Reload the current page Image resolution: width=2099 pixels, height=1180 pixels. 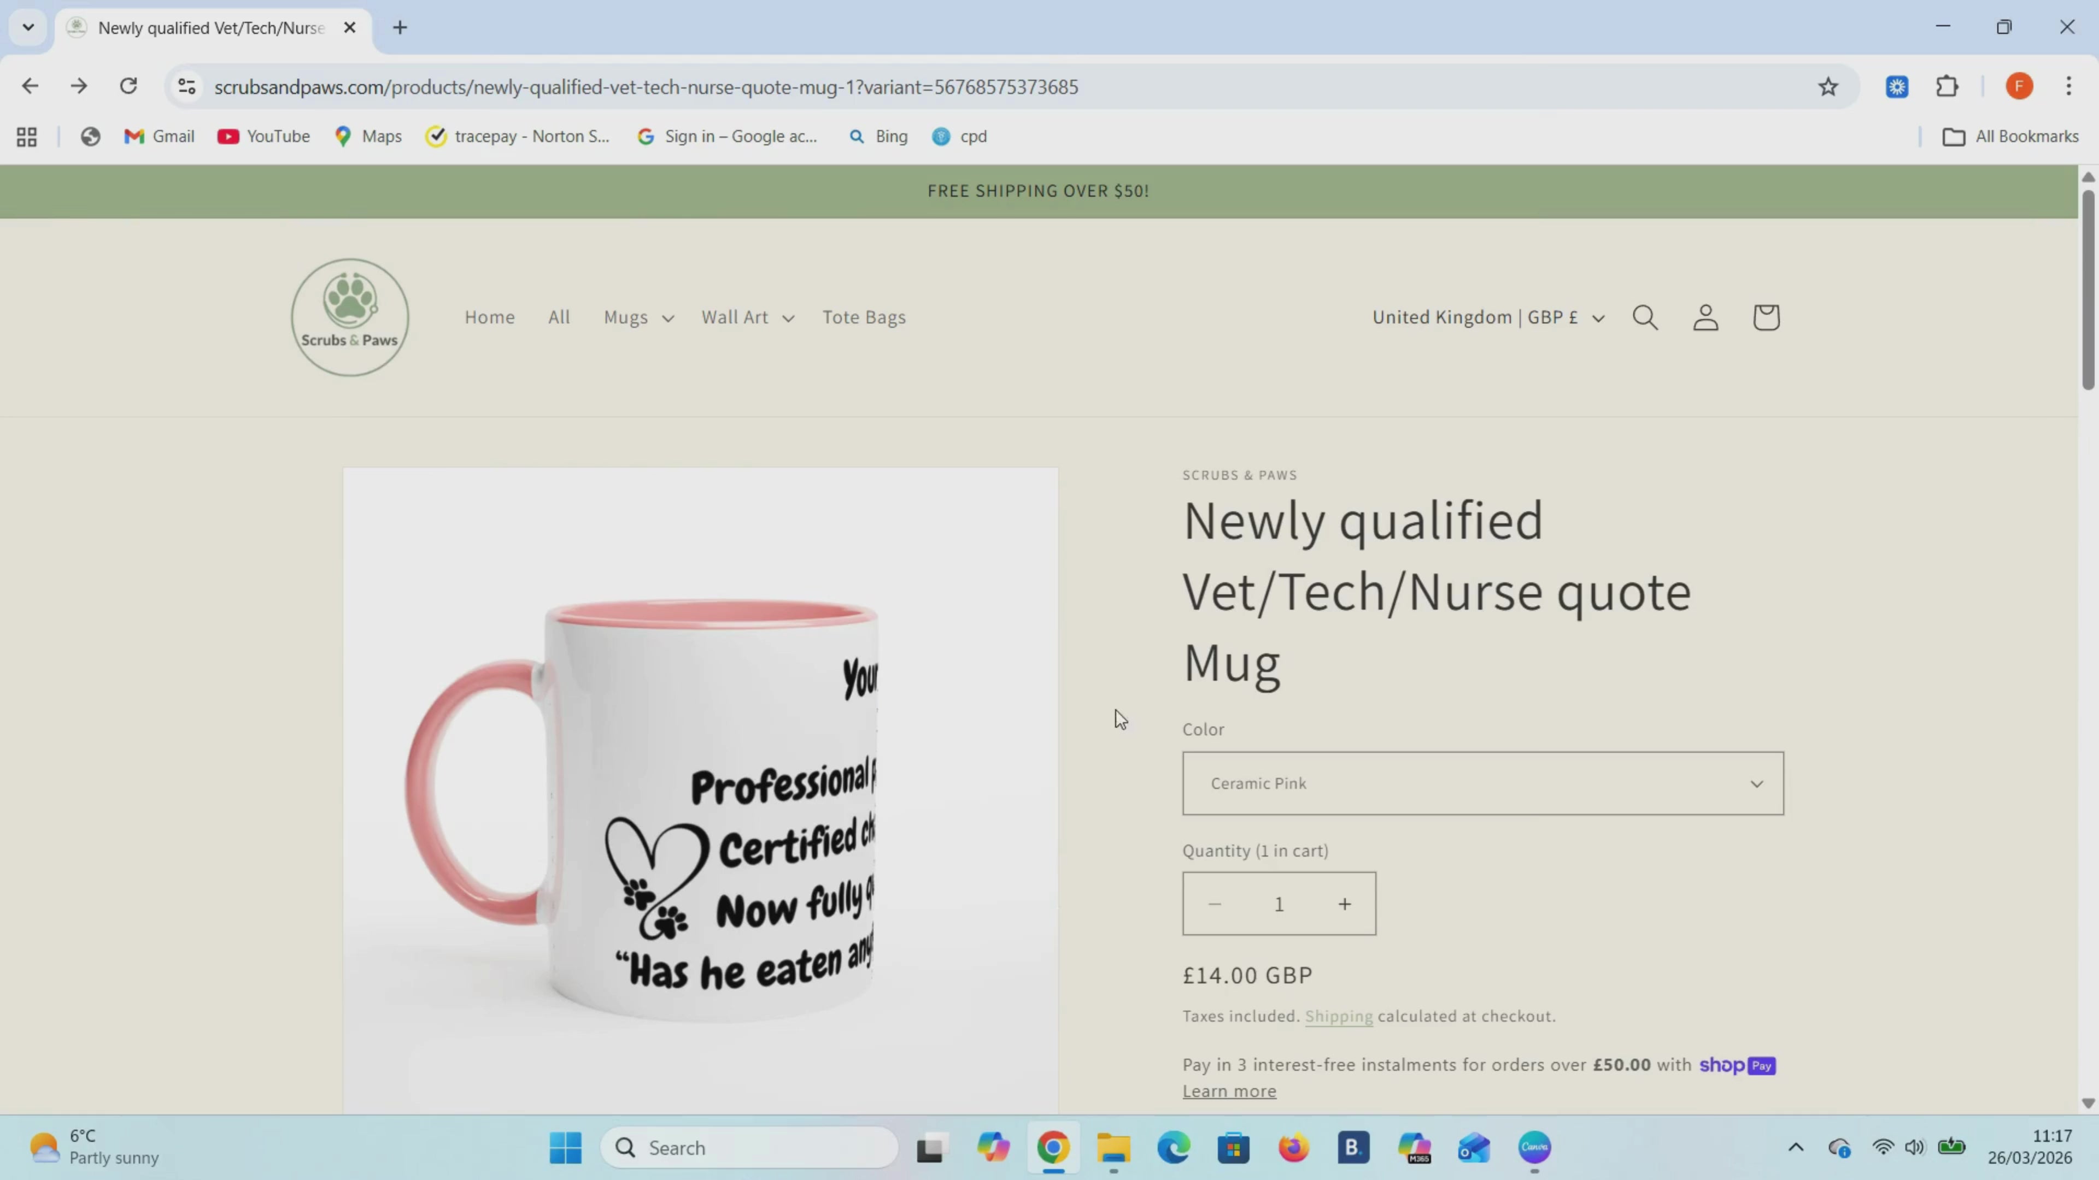click(x=129, y=86)
